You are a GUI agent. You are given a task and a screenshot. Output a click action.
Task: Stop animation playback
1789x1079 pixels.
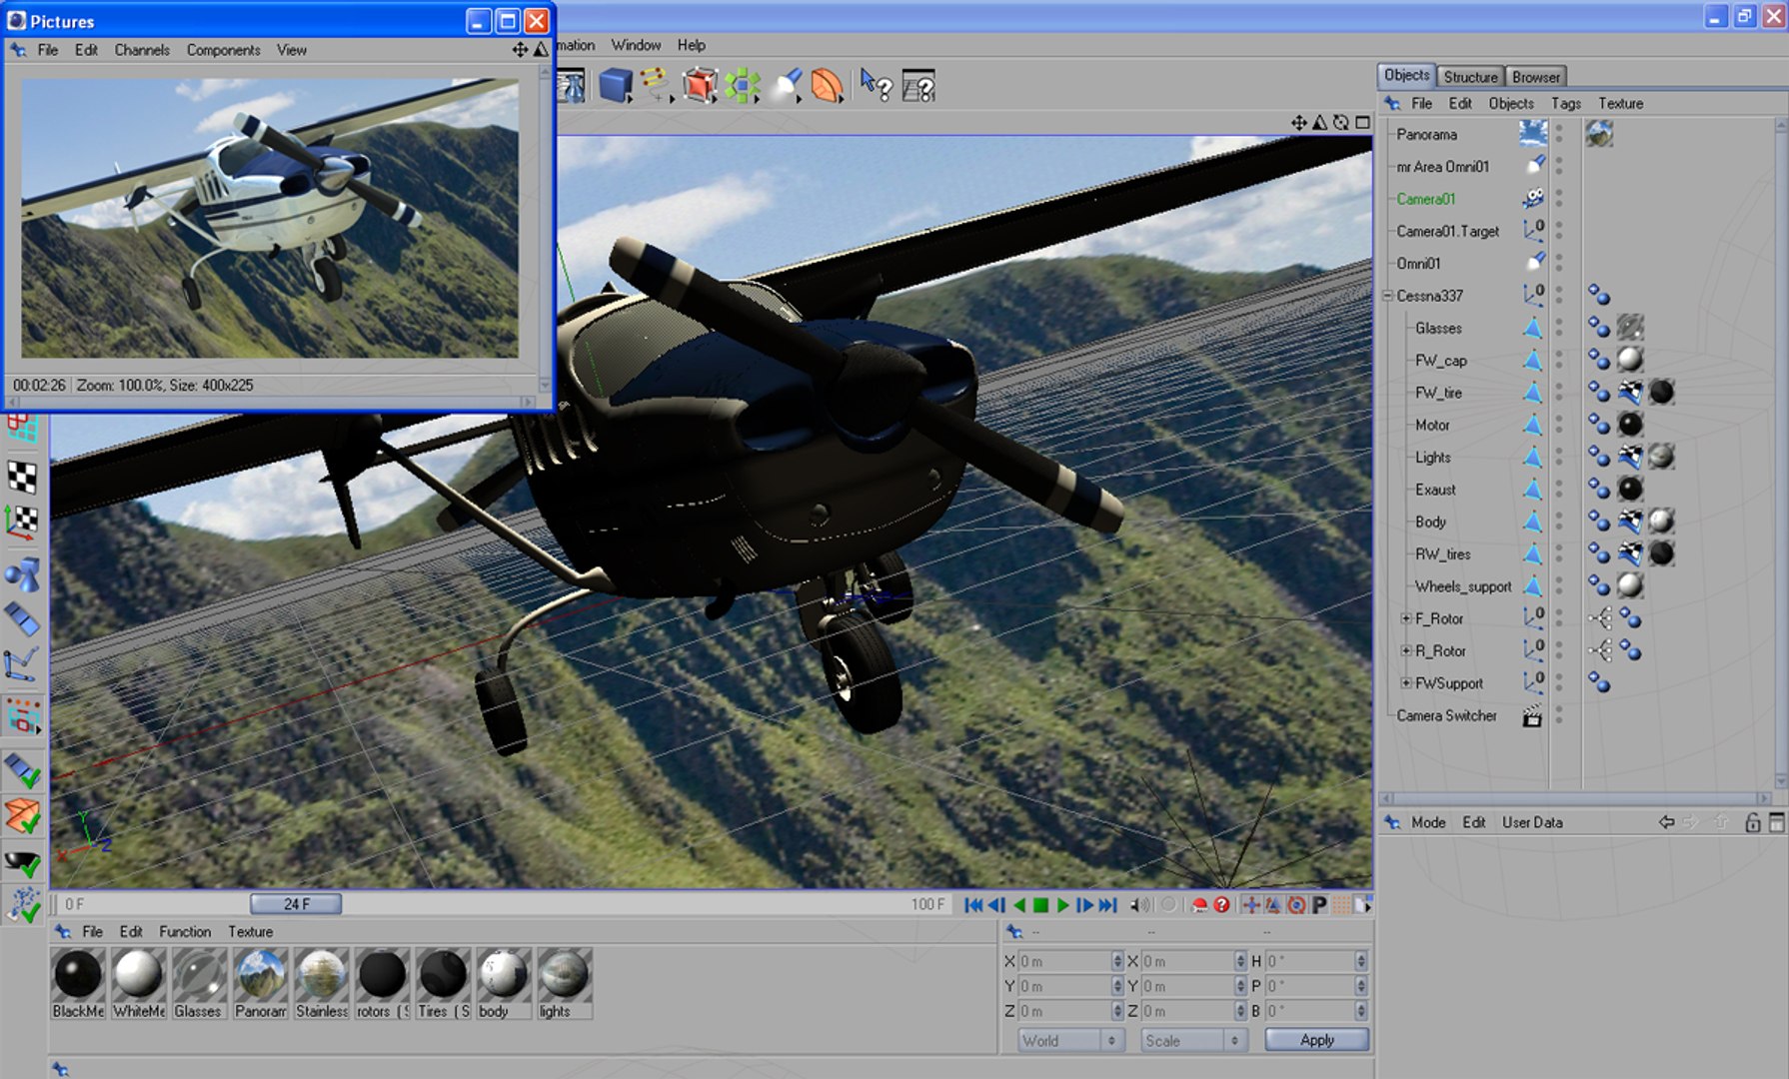click(x=1040, y=905)
